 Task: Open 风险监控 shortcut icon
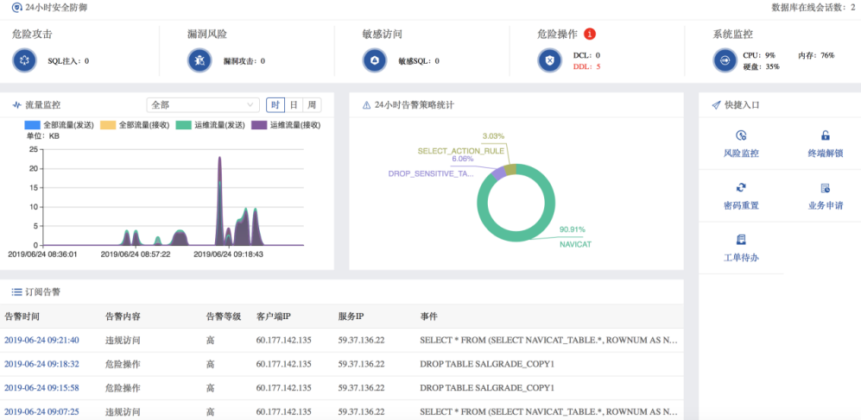741,135
